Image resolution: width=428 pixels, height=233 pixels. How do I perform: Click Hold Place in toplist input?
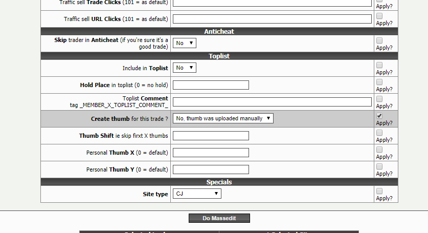[211, 85]
